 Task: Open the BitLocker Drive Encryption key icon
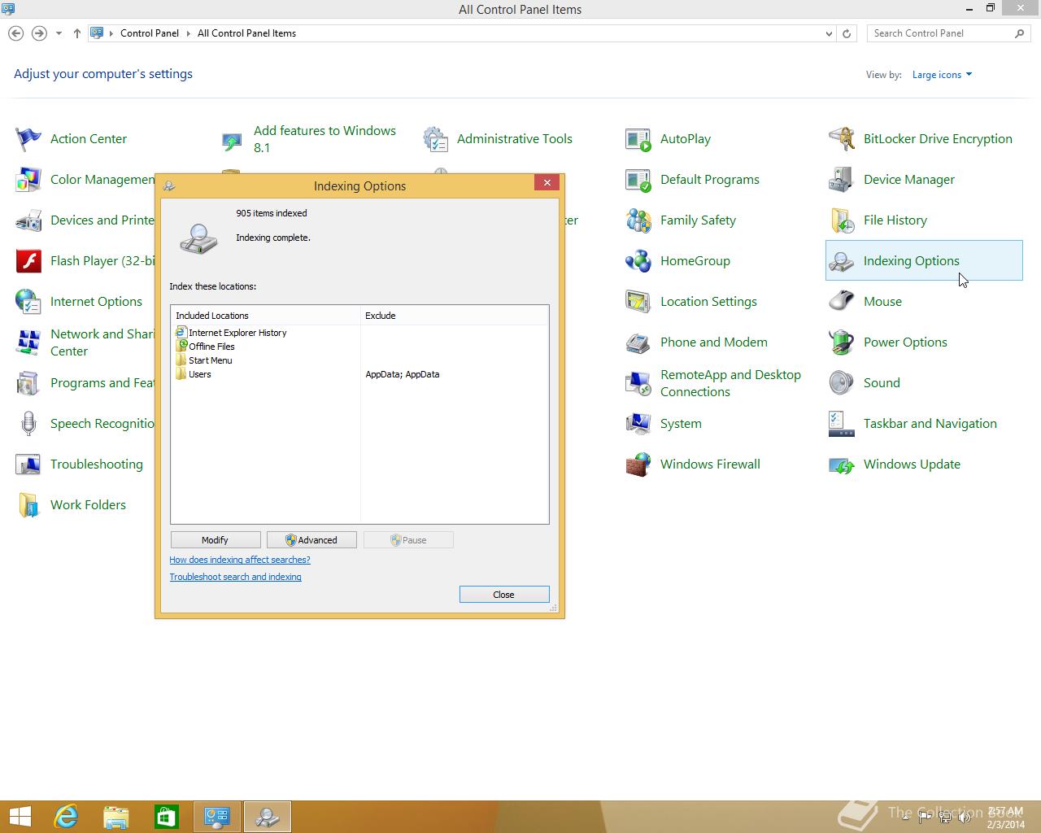coord(842,139)
